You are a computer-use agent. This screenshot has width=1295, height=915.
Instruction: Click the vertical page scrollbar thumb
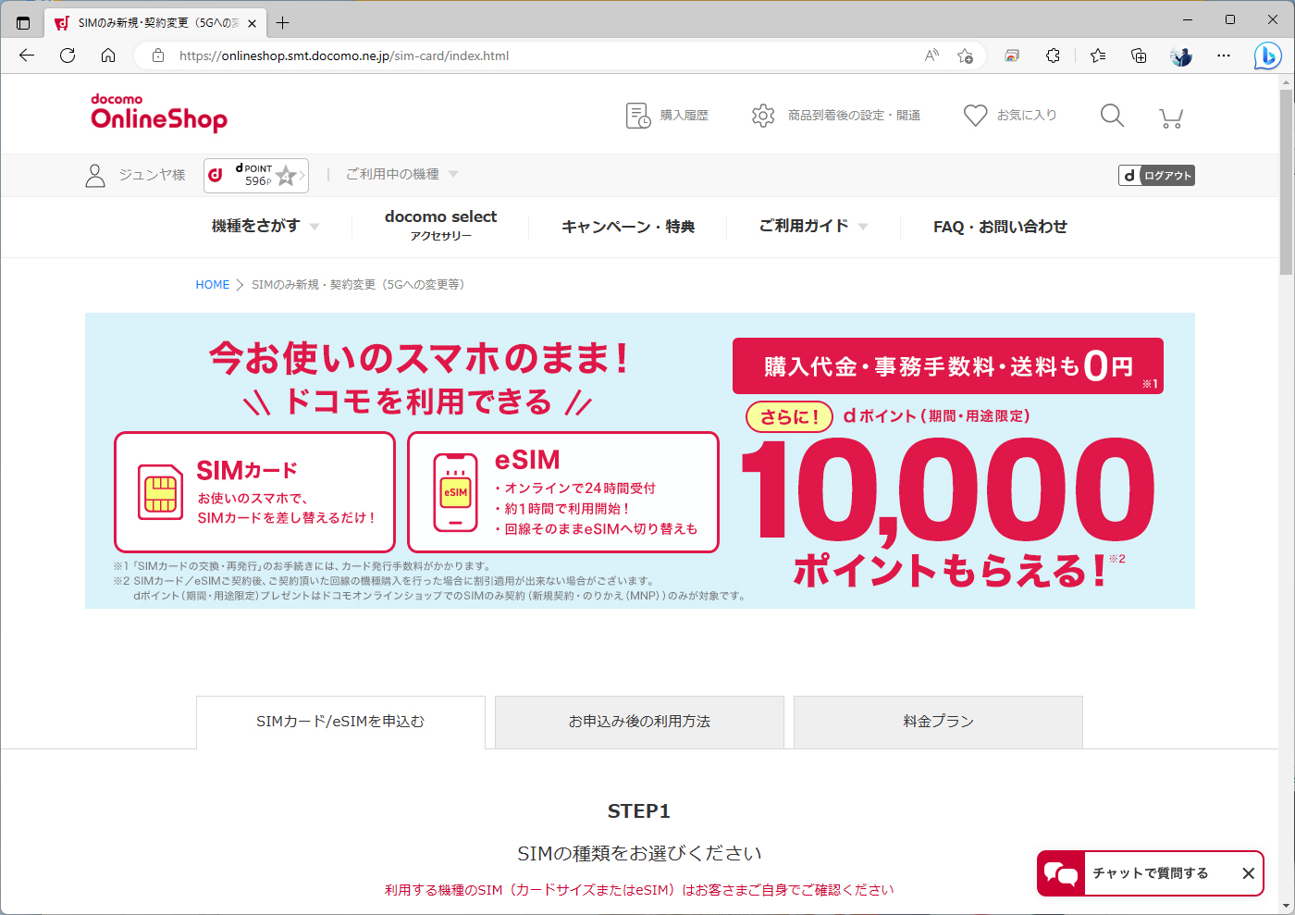(x=1287, y=181)
